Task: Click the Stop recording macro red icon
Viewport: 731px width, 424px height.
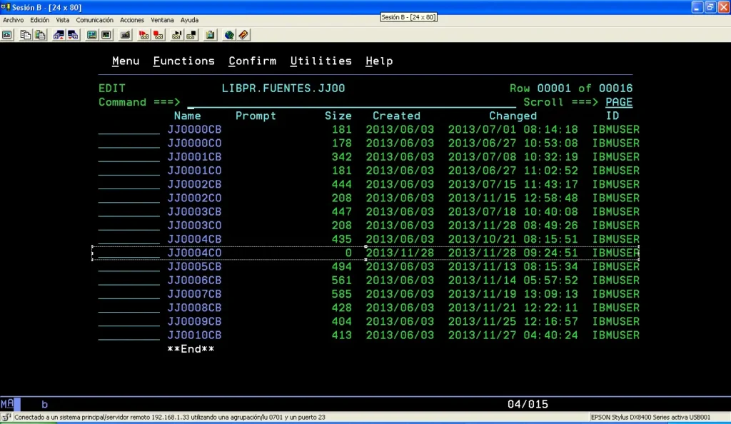Action: 158,35
